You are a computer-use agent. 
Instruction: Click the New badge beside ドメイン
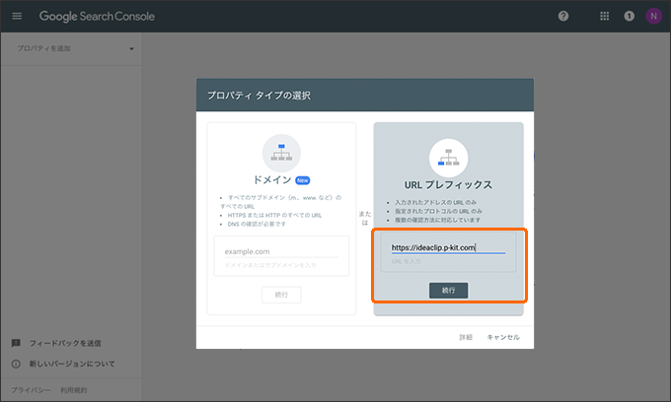(303, 180)
